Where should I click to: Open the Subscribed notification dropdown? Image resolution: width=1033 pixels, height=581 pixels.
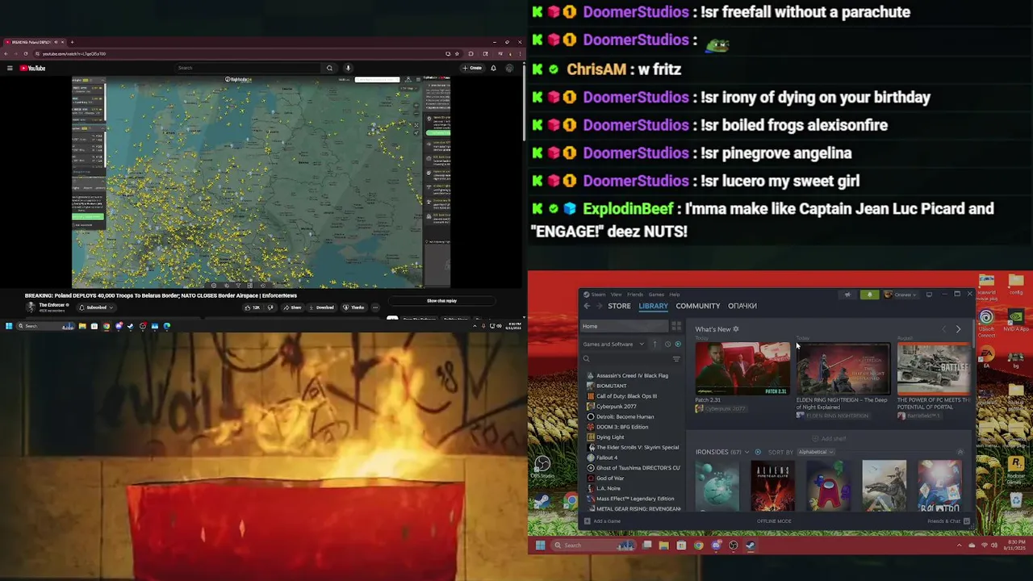(x=95, y=307)
